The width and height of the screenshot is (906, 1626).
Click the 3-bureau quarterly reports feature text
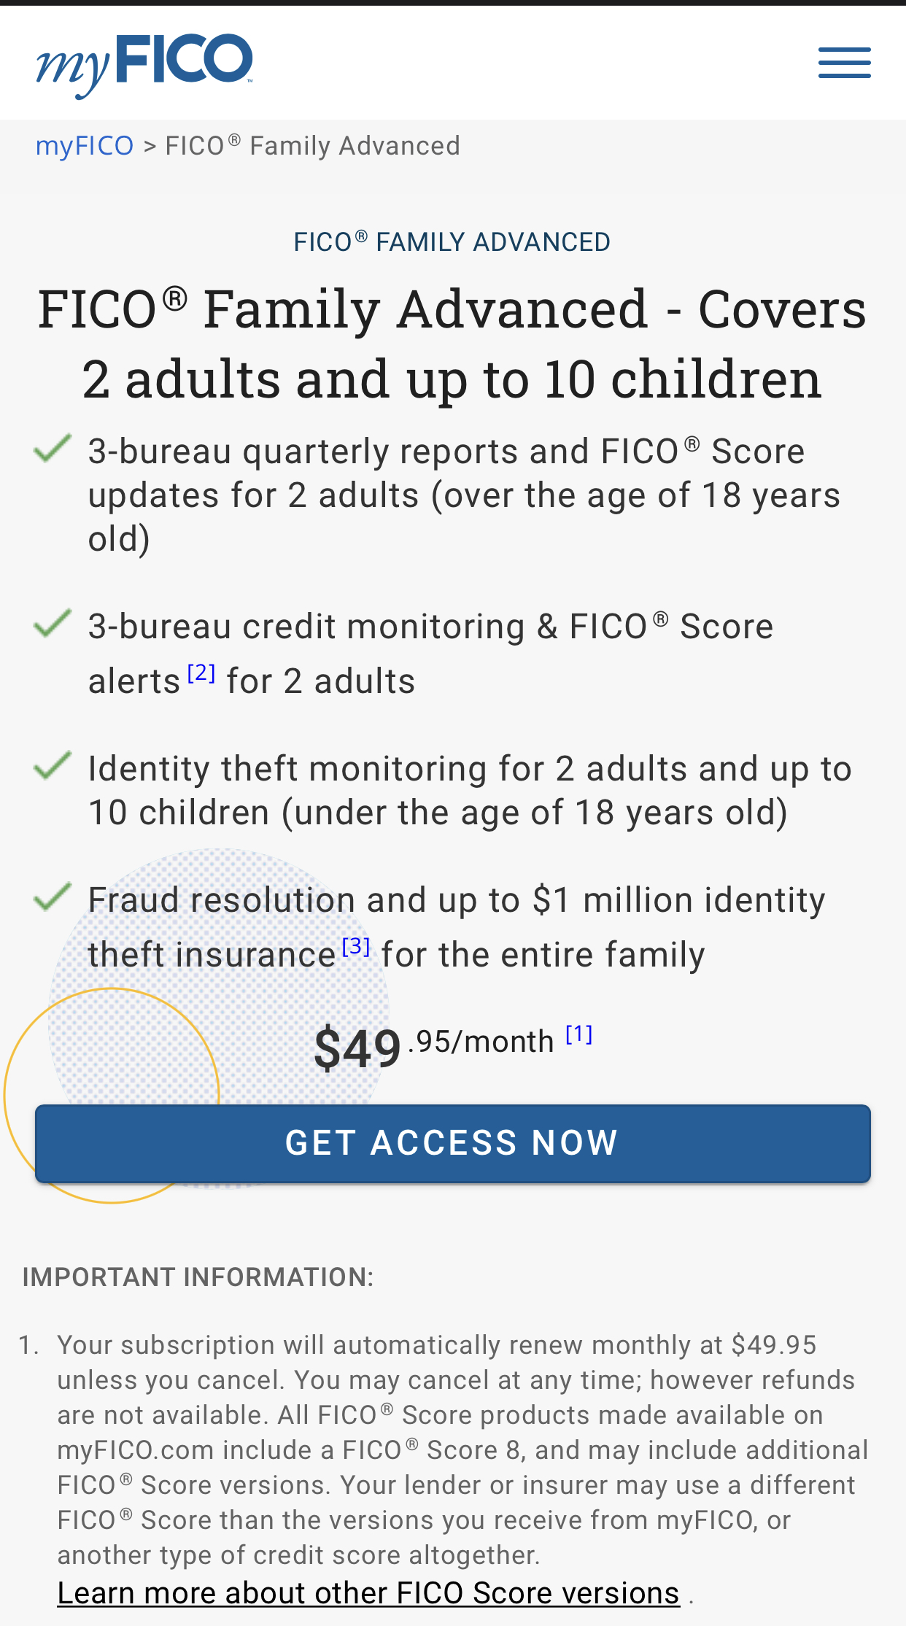(x=464, y=495)
